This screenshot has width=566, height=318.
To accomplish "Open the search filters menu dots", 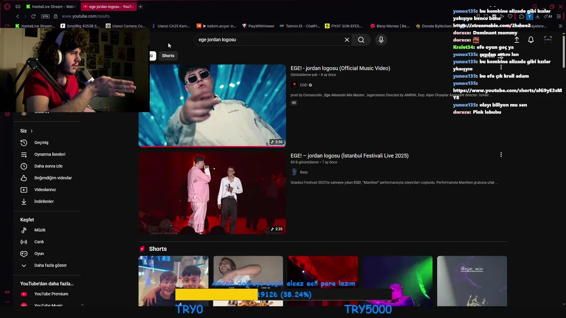I will point(501,67).
